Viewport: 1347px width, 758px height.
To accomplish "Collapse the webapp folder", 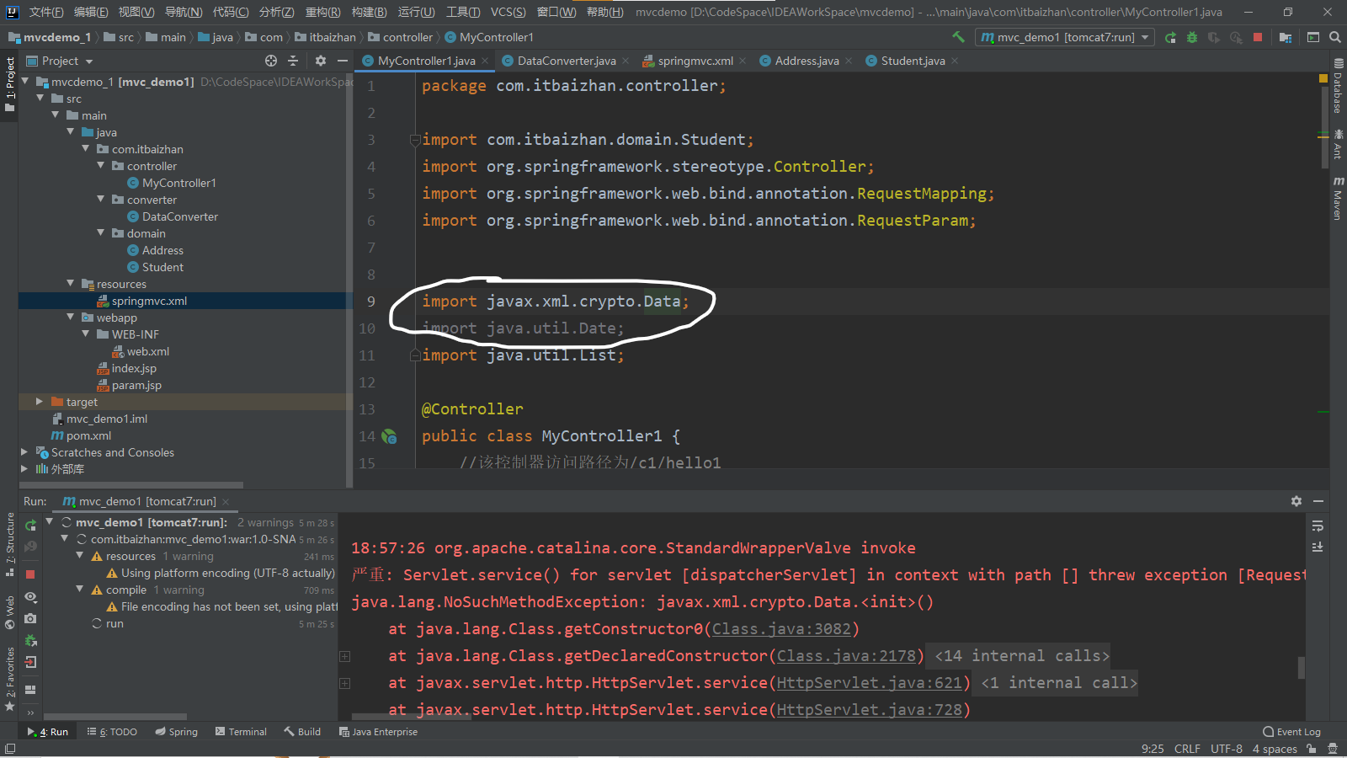I will click(x=70, y=318).
